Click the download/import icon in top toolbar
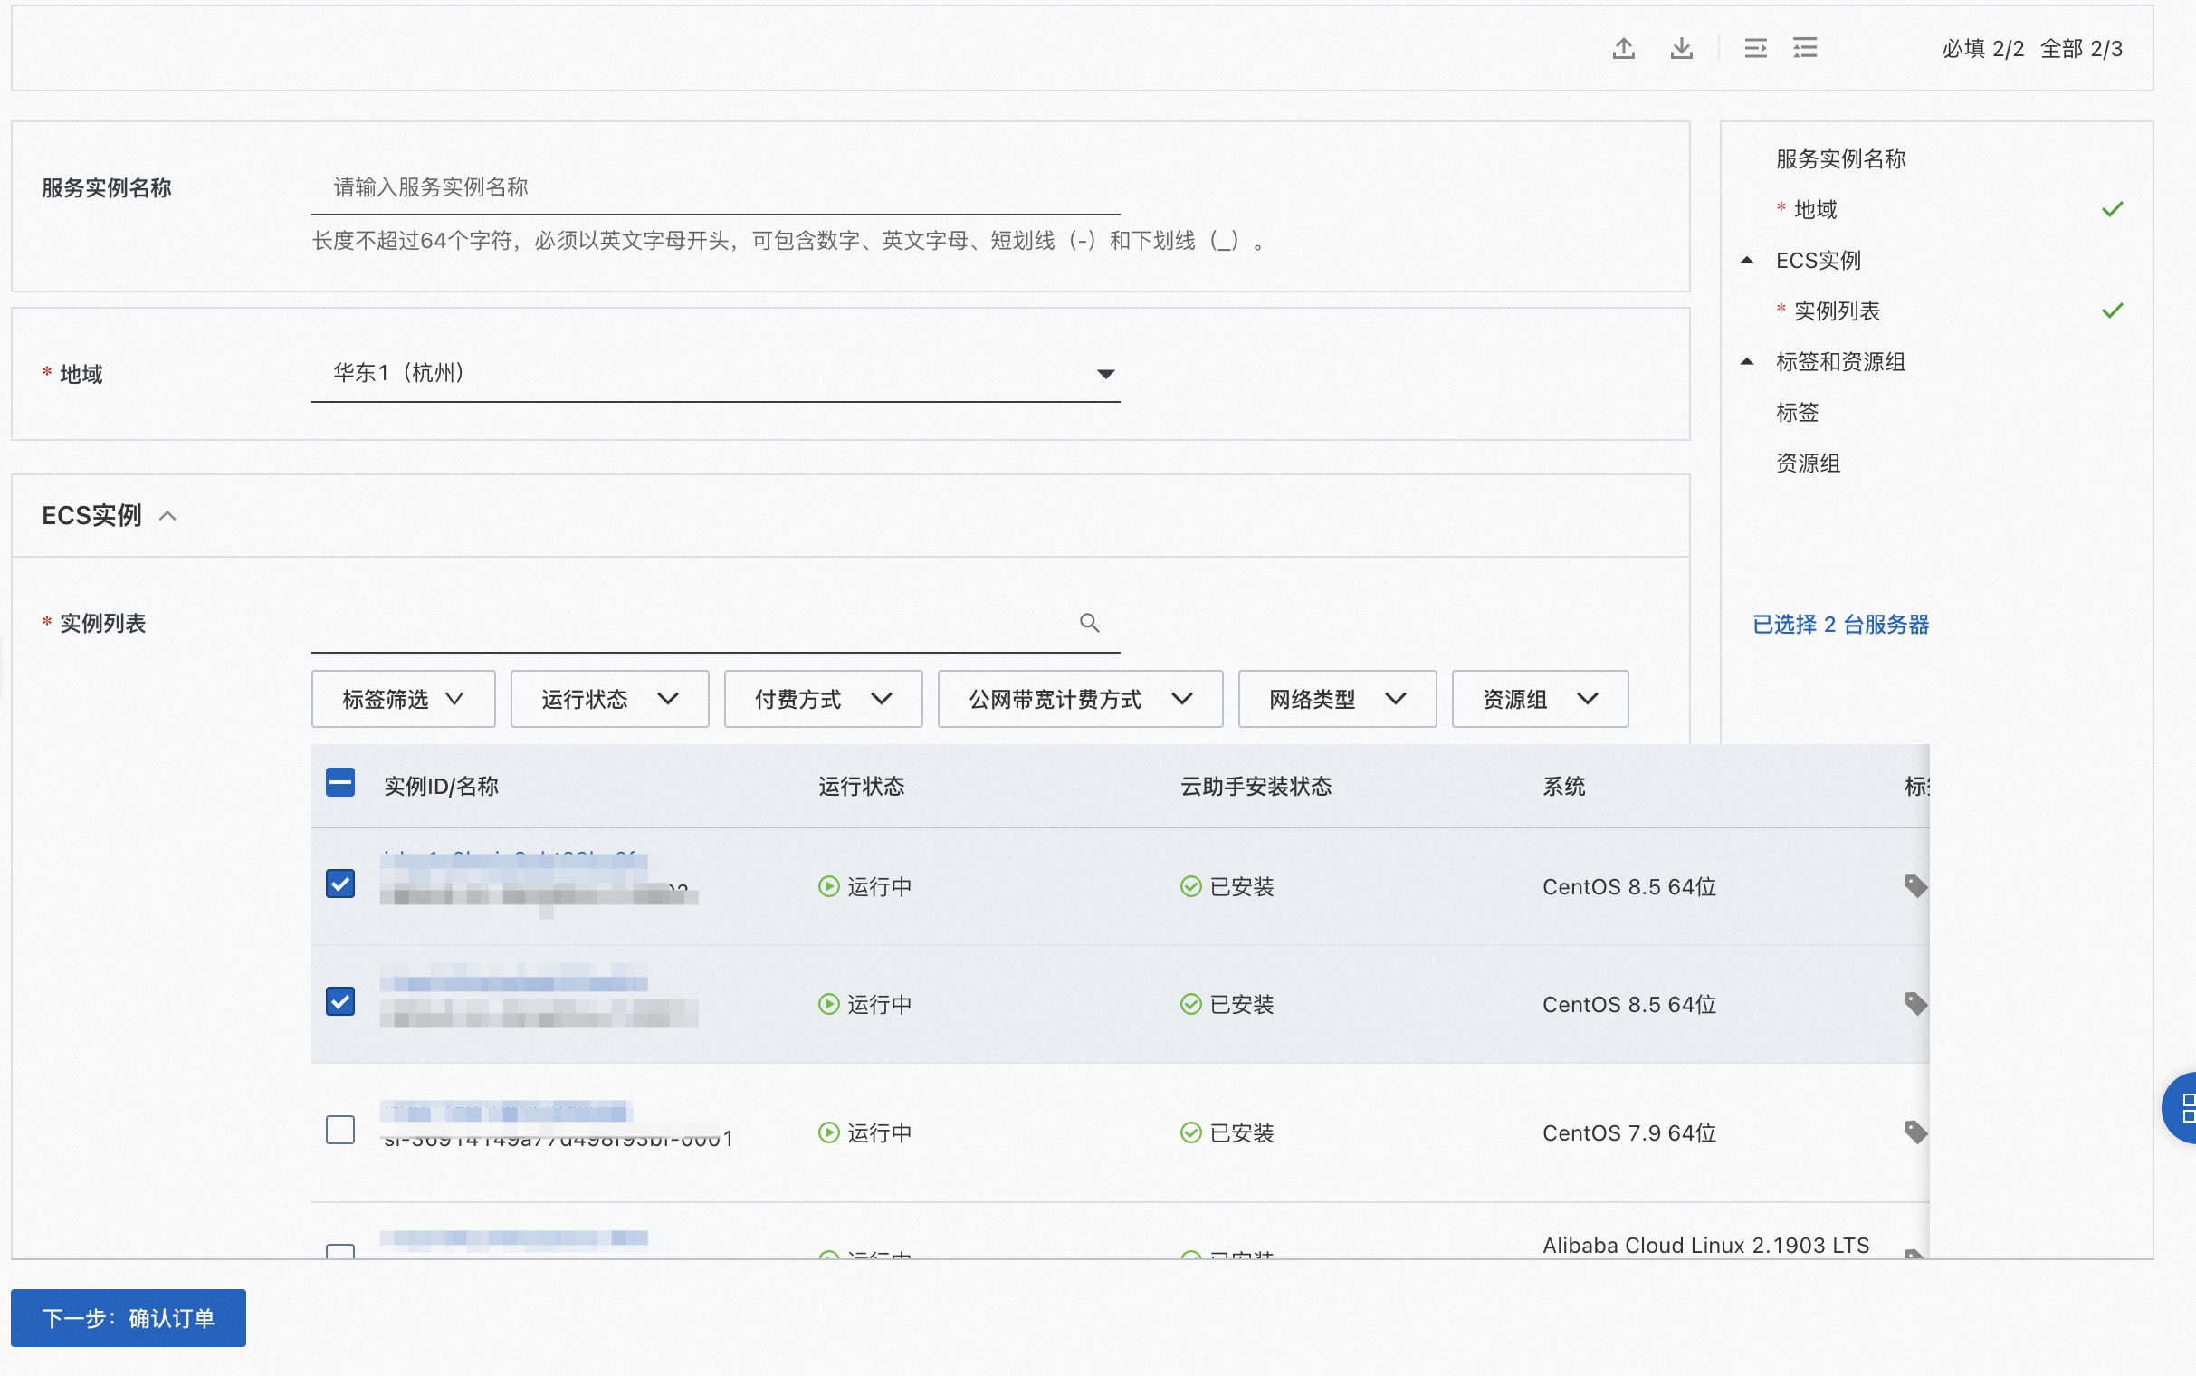 coord(1681,48)
